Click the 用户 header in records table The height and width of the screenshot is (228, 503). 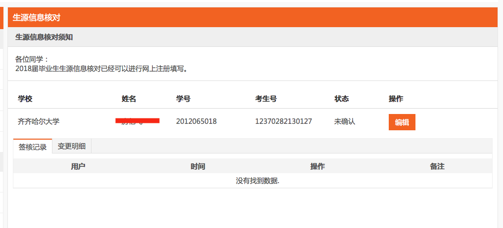click(78, 166)
